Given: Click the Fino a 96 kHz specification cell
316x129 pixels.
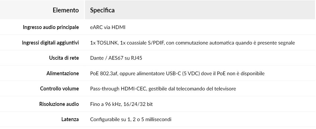Looking at the screenshot, I should click(121, 104).
